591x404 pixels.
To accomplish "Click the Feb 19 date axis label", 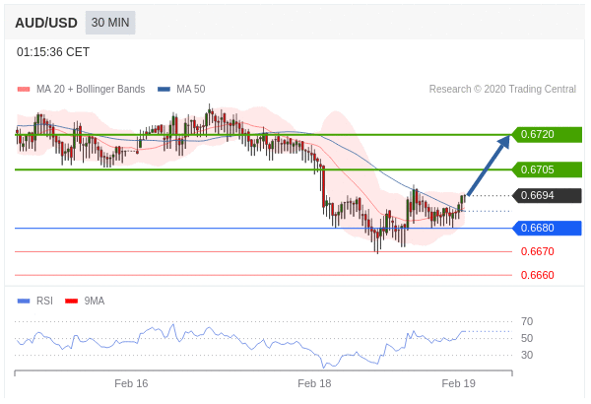I will [458, 383].
